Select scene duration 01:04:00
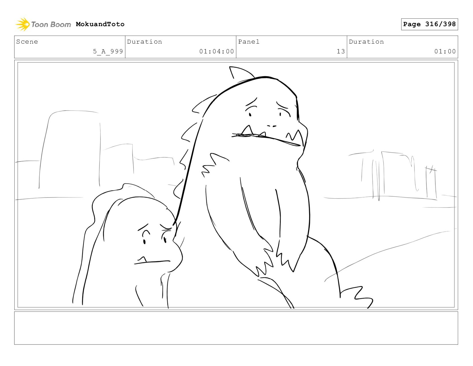This screenshot has width=473, height=366. point(217,51)
